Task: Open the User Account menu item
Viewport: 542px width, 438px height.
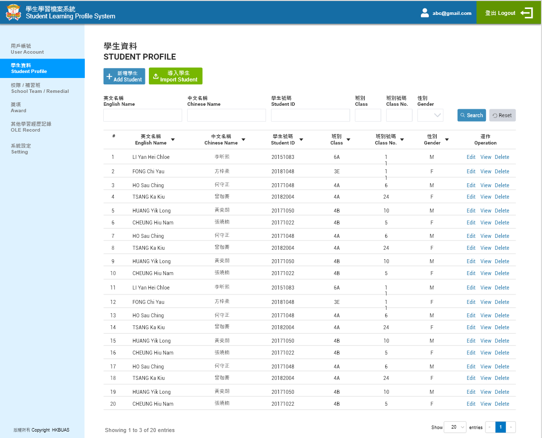Action: tap(27, 49)
